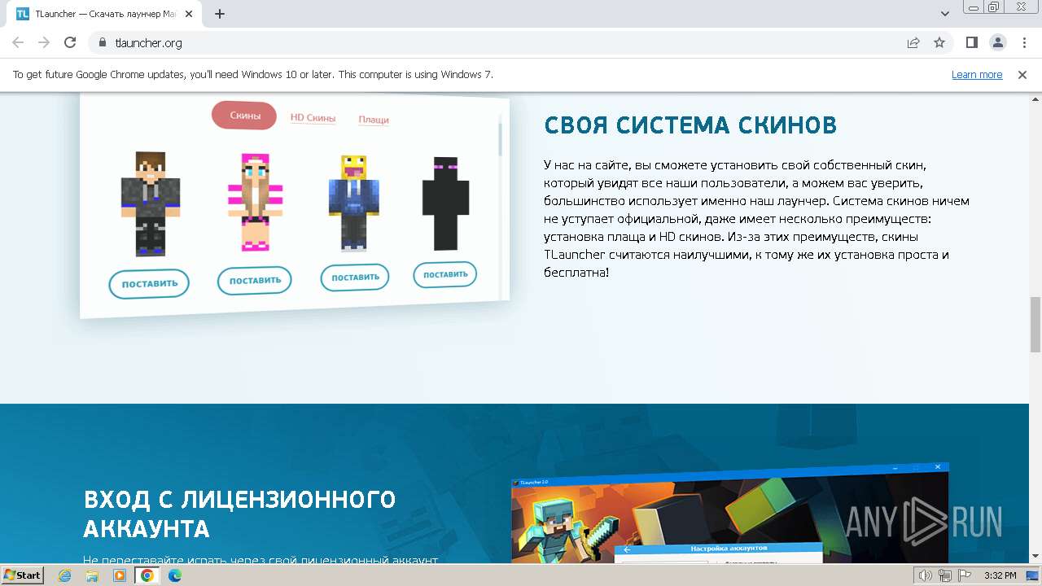Open a new tab

[220, 14]
